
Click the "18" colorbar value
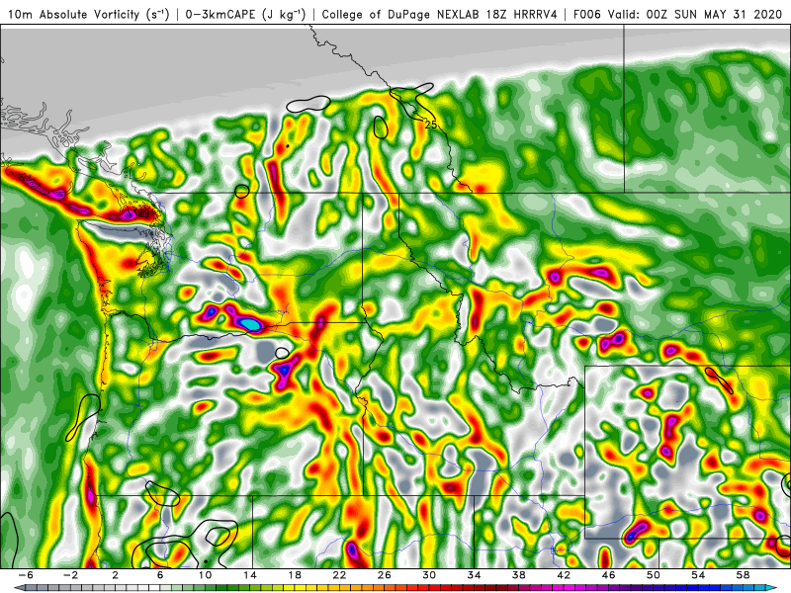point(295,575)
